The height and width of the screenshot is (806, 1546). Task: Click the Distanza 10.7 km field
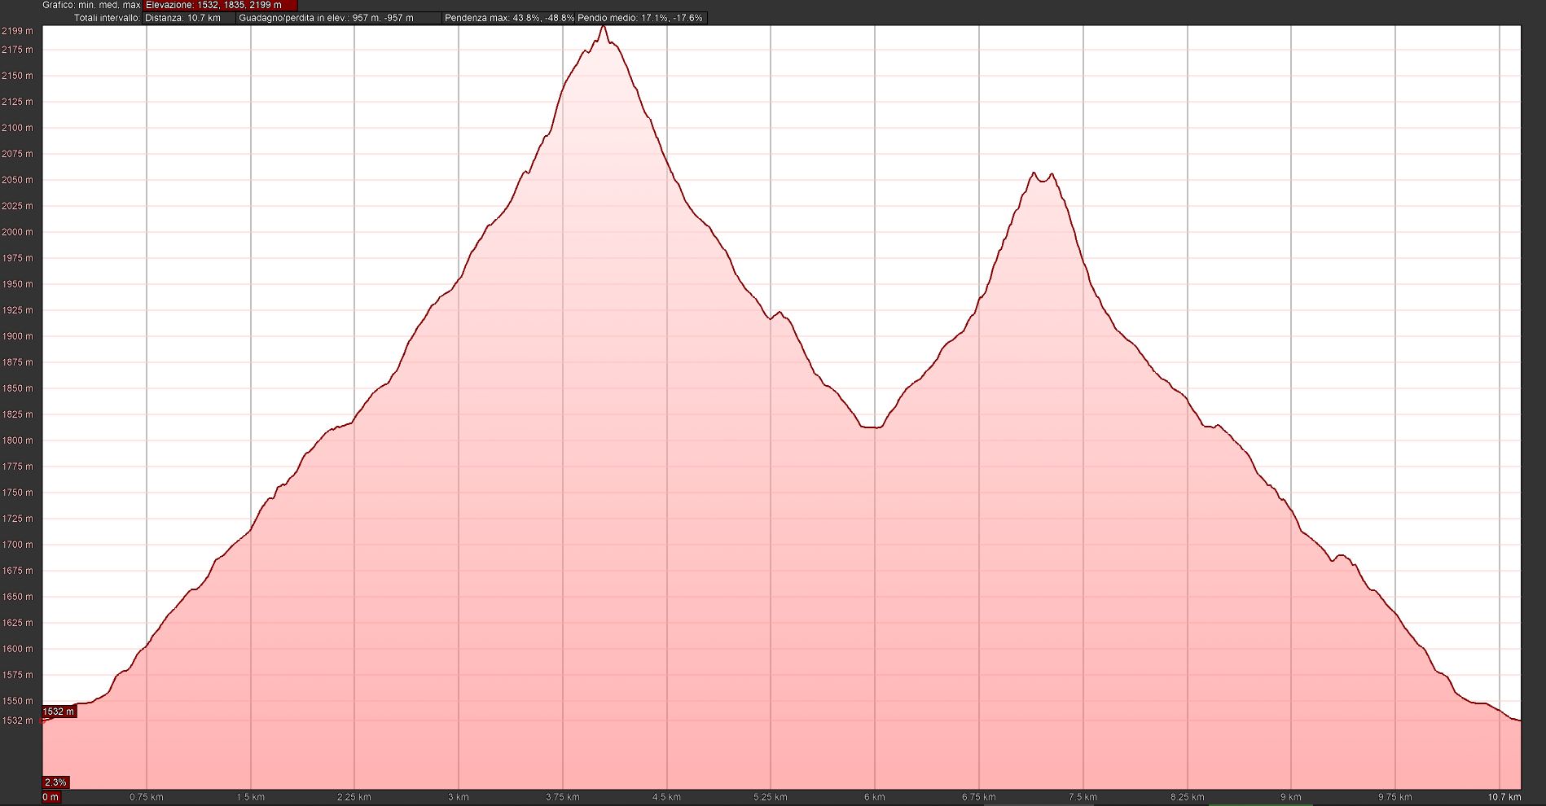(189, 18)
